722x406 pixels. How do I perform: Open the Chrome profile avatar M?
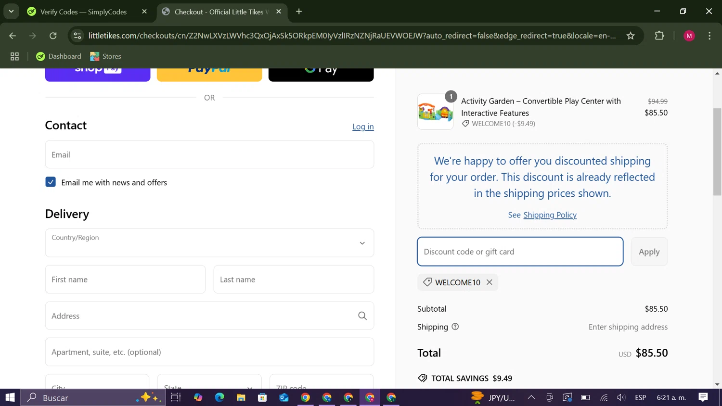pos(689,36)
